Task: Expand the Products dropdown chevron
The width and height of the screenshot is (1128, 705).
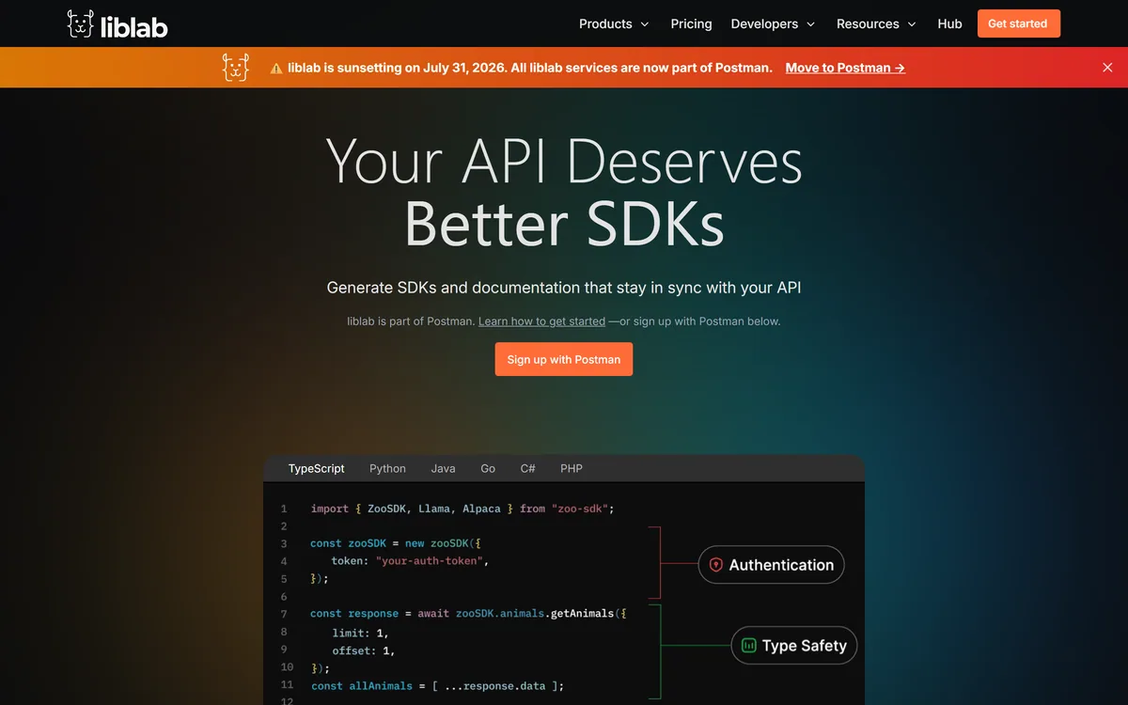Action: [645, 24]
